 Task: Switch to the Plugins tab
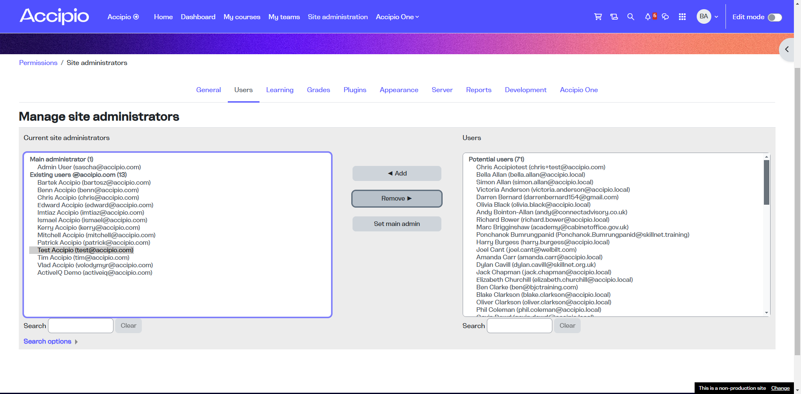pos(355,90)
